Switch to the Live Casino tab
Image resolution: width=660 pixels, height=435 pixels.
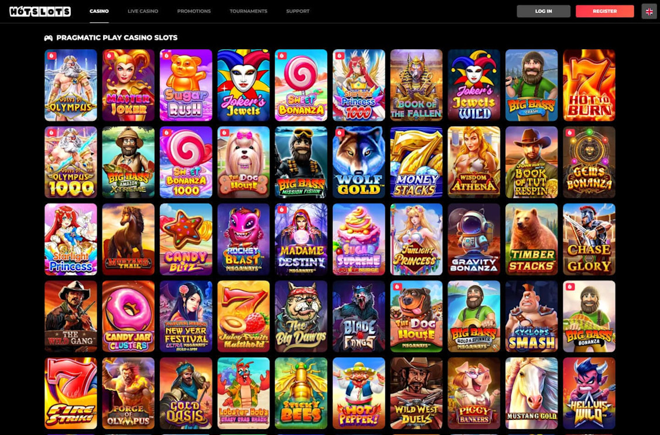(143, 11)
